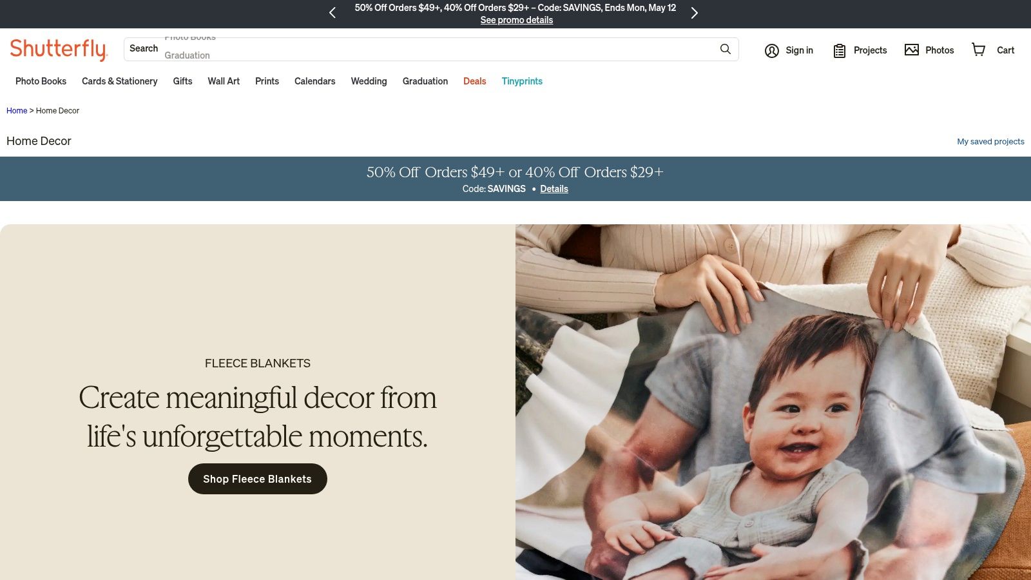
Task: Go to Shutterfly logo homepage
Action: tap(58, 50)
